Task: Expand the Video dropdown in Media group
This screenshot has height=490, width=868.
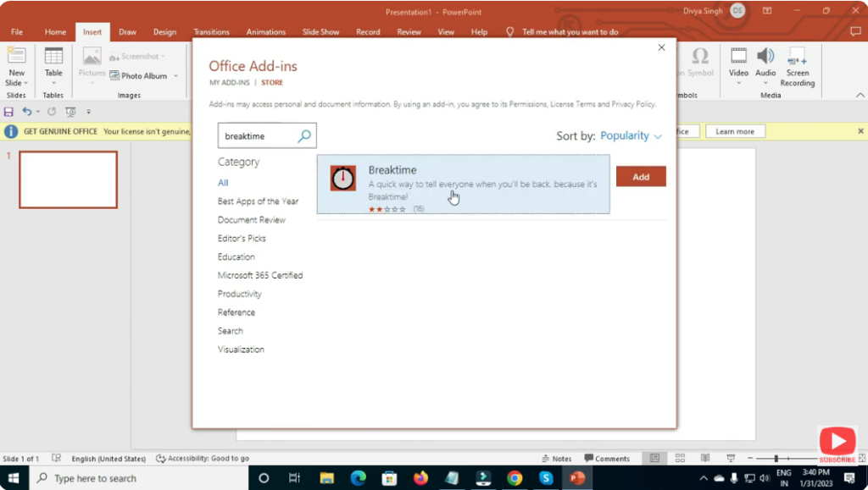Action: [738, 82]
